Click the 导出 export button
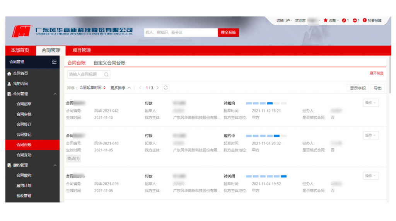 [x=377, y=88]
